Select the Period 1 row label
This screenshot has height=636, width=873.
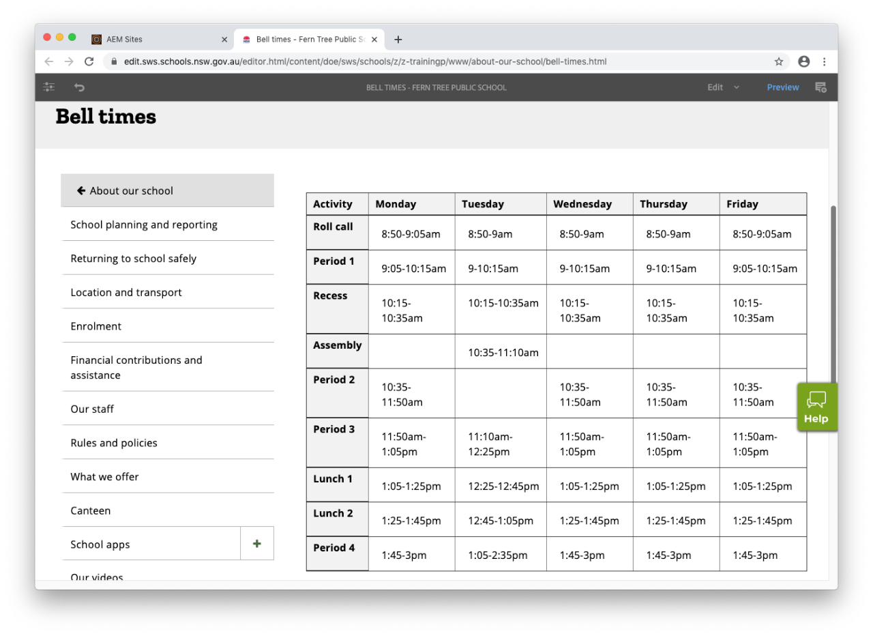(x=337, y=268)
